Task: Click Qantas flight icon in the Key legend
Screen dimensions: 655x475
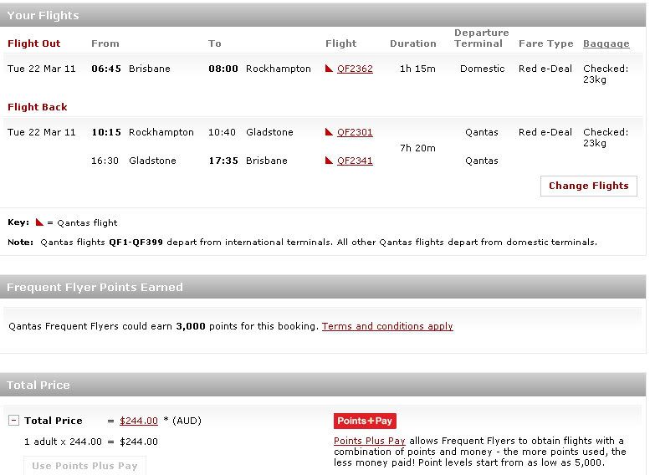Action: pyautogui.click(x=39, y=222)
